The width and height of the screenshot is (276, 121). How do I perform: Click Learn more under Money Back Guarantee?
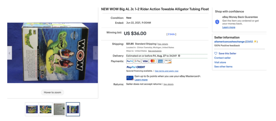229,27
